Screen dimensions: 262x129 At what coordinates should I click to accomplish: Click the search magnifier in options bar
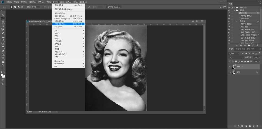(221, 7)
